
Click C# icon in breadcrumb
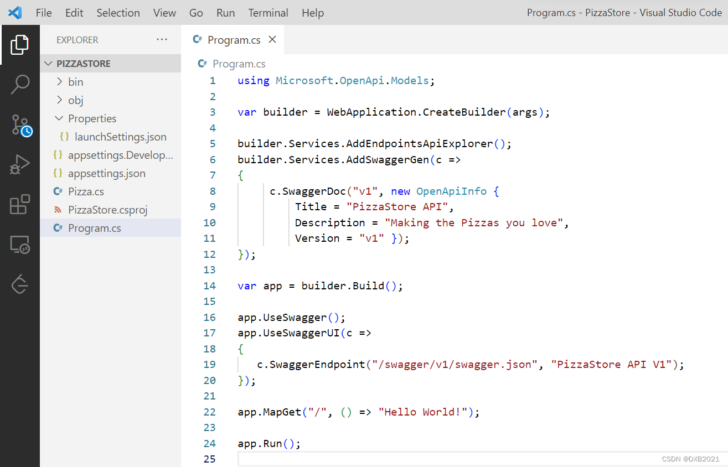pos(203,64)
